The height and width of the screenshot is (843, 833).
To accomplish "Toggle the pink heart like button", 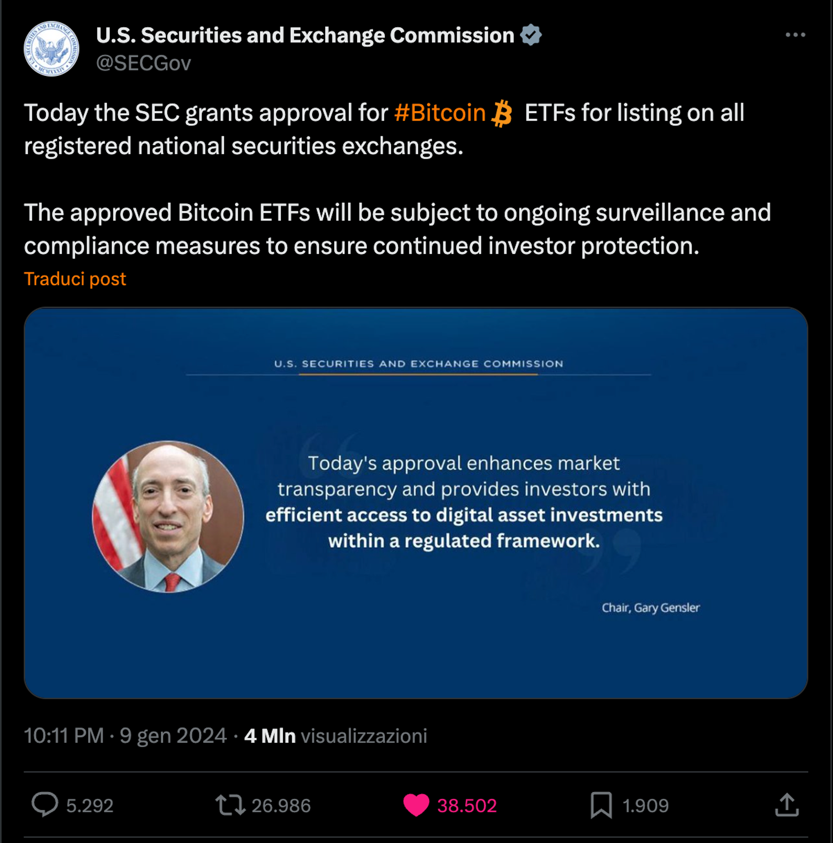I will coord(416,805).
